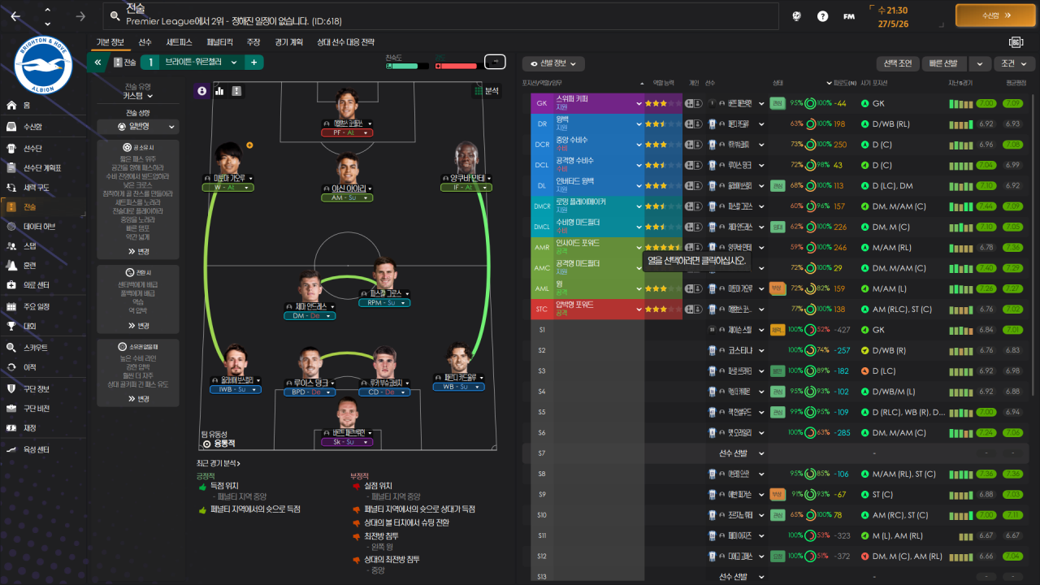The height and width of the screenshot is (585, 1040).
Task: Open the 일반형 mentality dropdown
Action: pos(138,127)
